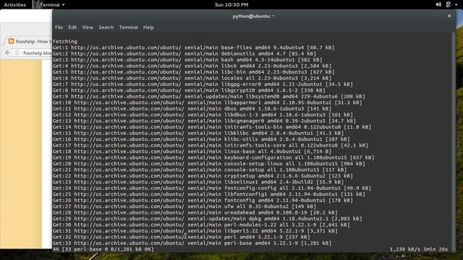Click the Get:23 libselinux1 line

tap(198, 182)
